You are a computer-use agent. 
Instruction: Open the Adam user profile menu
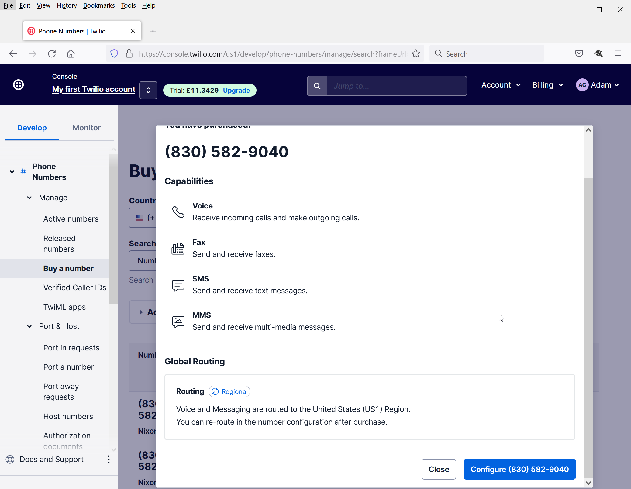(598, 85)
